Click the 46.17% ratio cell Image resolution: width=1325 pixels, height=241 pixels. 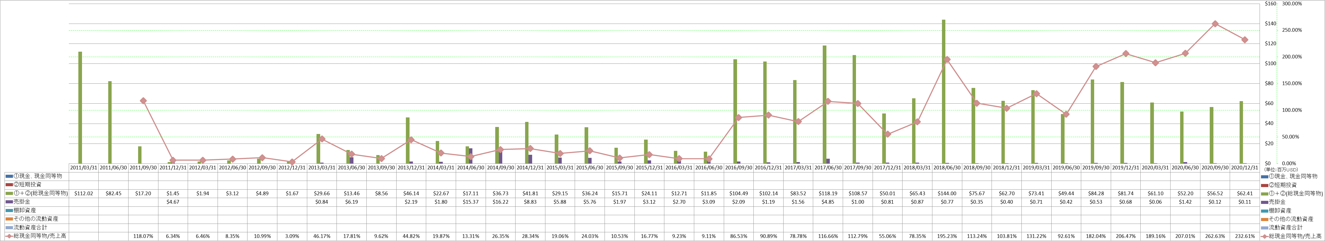coord(322,237)
